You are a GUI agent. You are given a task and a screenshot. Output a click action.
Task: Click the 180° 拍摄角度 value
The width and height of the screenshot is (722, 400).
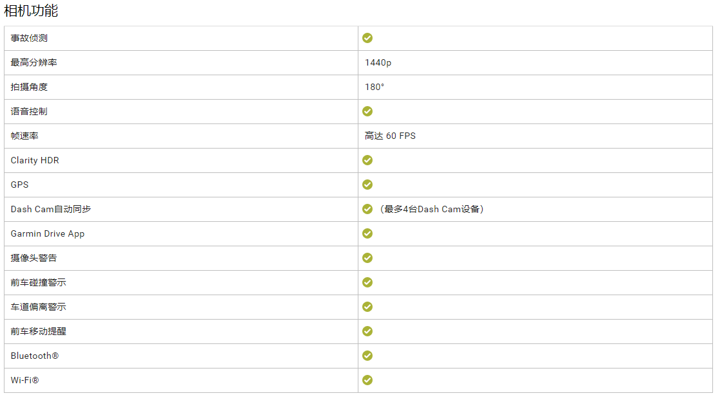coord(375,87)
